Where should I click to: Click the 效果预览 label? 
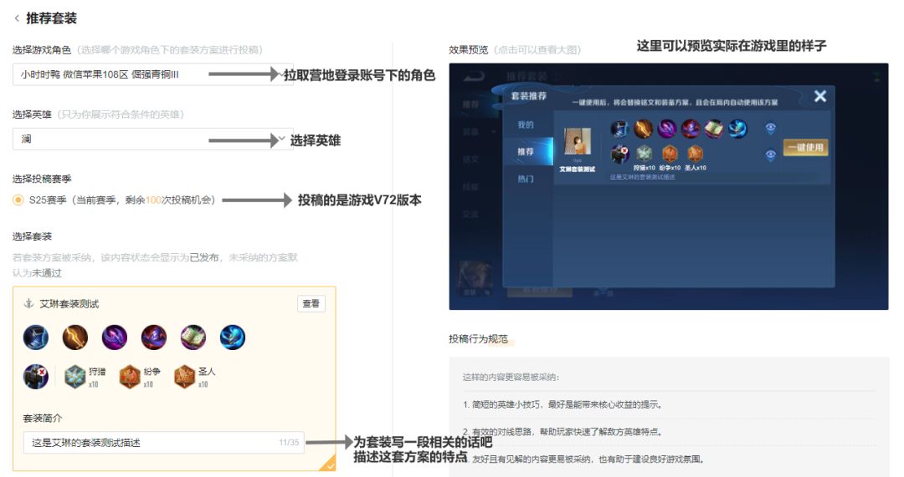pyautogui.click(x=469, y=50)
